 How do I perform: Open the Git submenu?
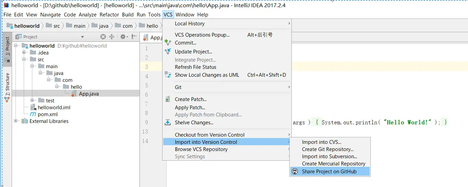click(x=227, y=87)
